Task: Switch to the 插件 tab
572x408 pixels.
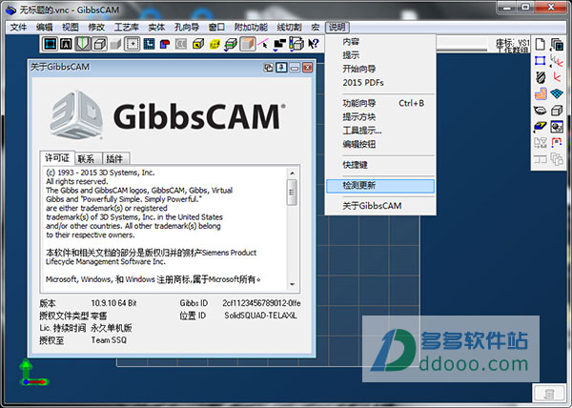Action: coord(115,158)
